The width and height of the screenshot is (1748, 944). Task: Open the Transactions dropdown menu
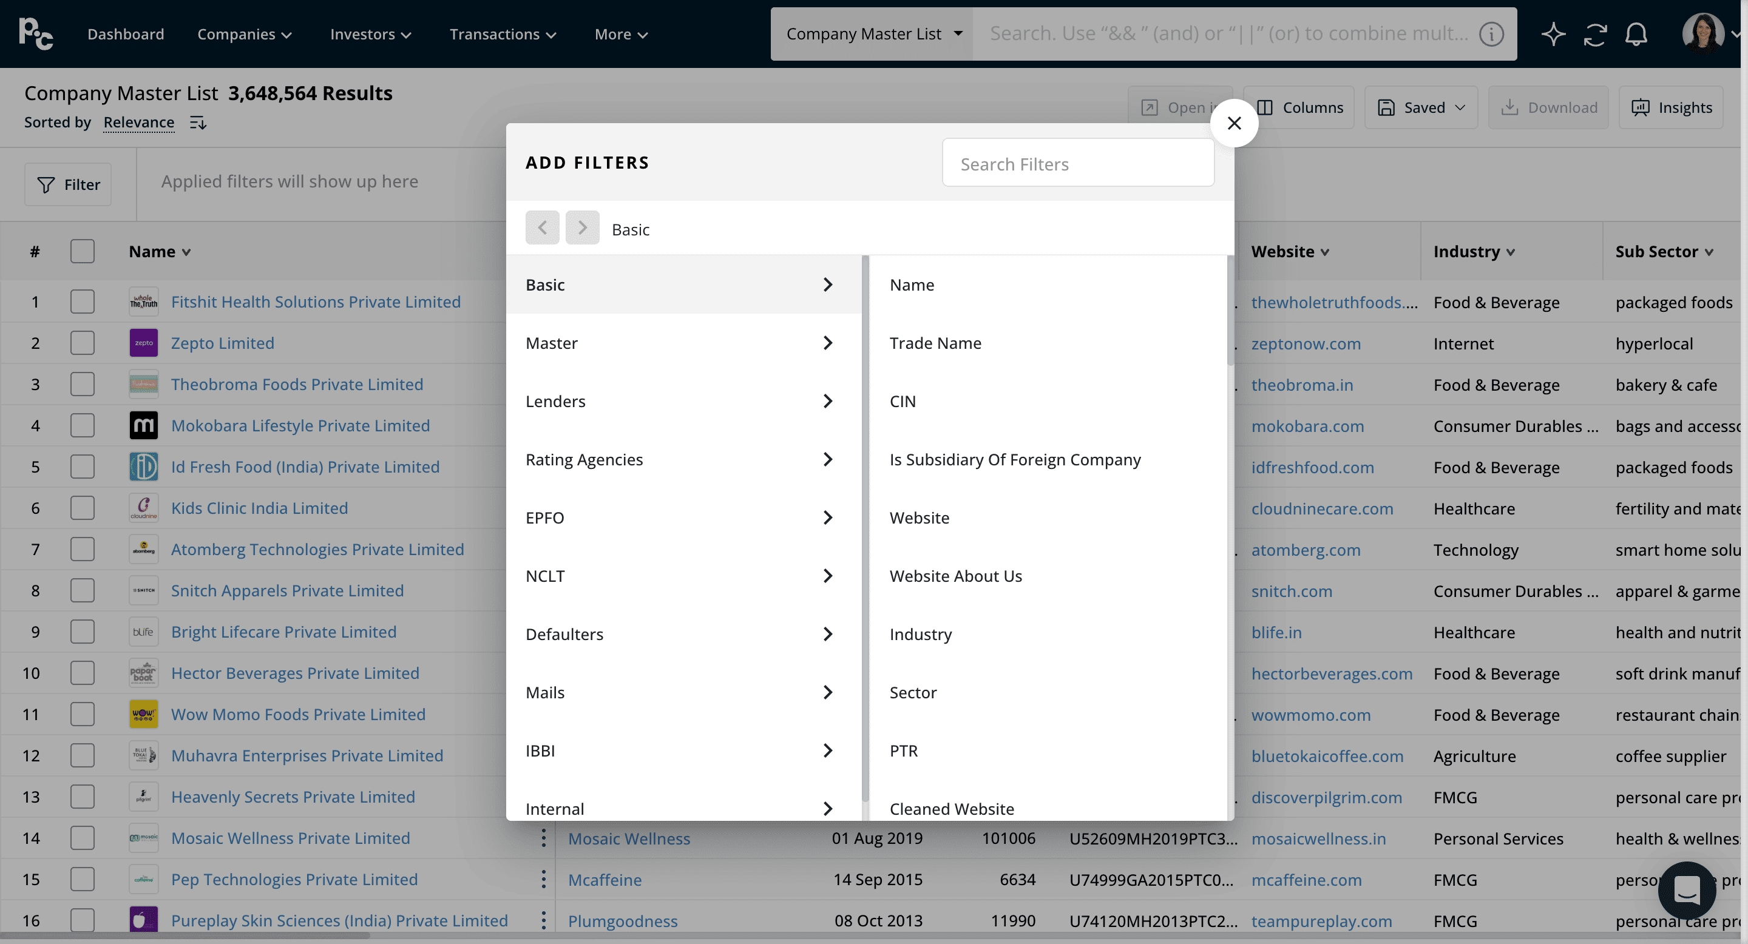(x=503, y=34)
